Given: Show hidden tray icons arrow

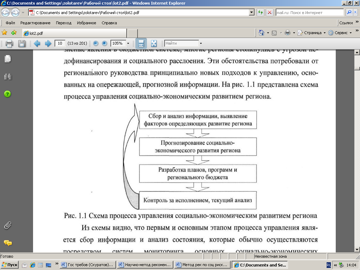Looking at the screenshot, I should (x=335, y=265).
